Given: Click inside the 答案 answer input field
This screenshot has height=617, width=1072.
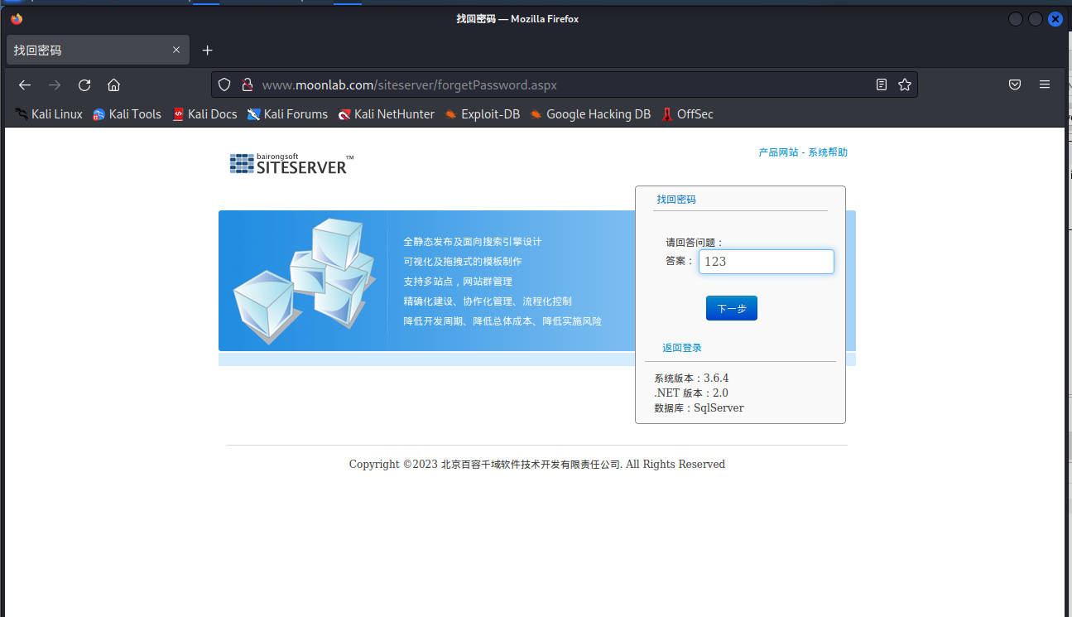Looking at the screenshot, I should pos(766,261).
